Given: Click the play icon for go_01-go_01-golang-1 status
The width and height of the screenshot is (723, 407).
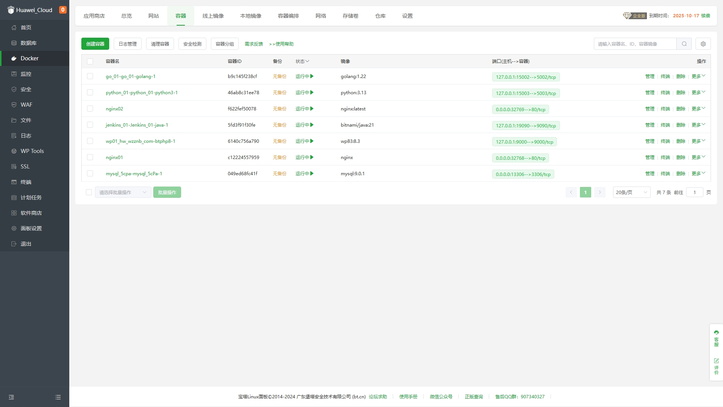Looking at the screenshot, I should [312, 76].
